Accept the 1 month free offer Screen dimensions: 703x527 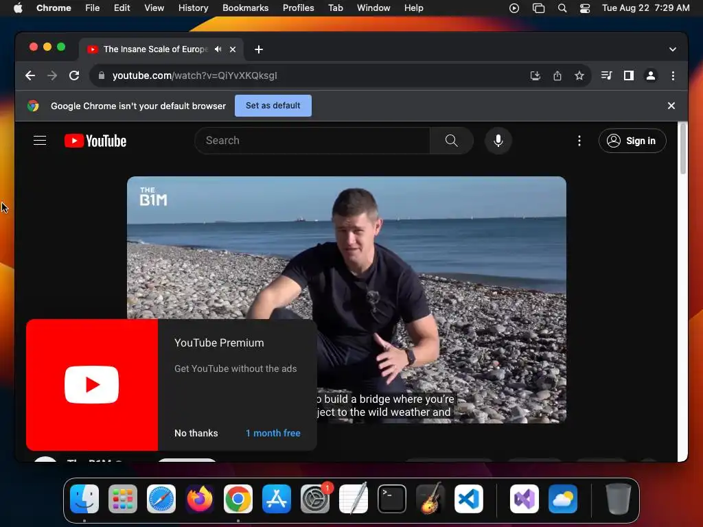pos(273,434)
